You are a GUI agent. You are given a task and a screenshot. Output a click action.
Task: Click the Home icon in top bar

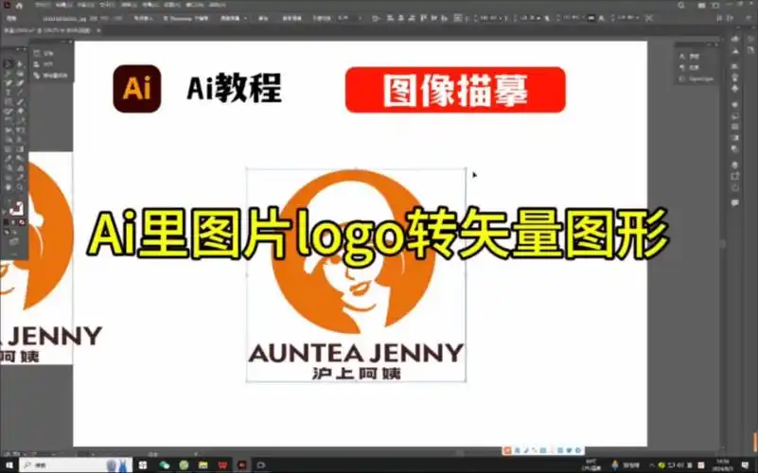(18, 6)
